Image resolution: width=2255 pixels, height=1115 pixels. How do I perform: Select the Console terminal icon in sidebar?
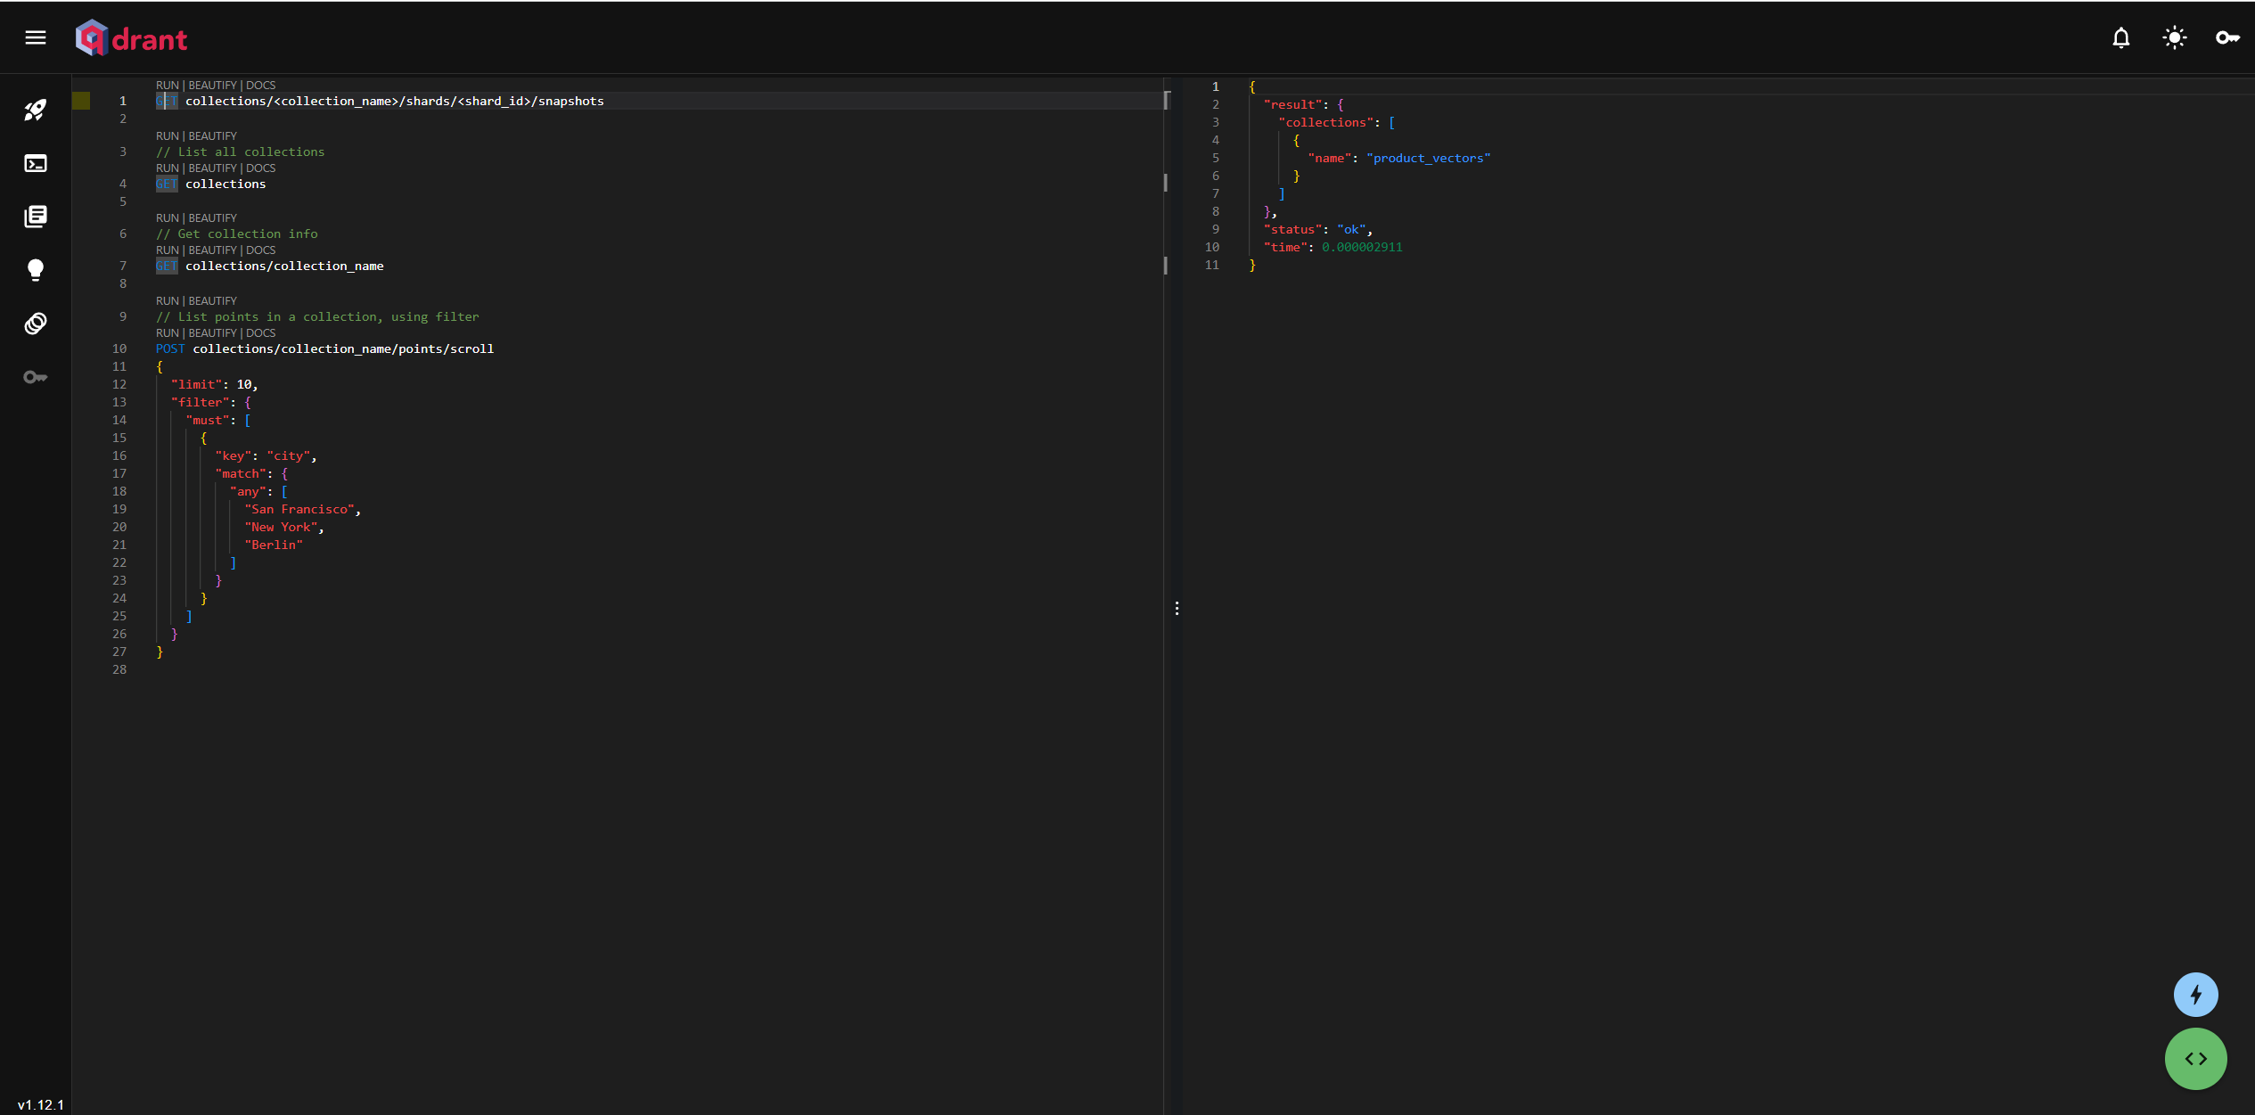pos(36,164)
